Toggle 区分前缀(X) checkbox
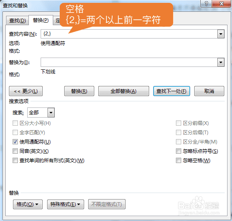232x221 pixels. point(178,123)
